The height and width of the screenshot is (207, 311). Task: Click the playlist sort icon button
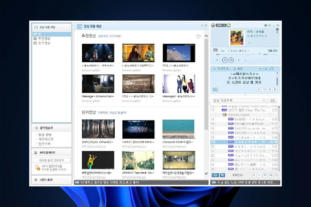[x=271, y=175]
